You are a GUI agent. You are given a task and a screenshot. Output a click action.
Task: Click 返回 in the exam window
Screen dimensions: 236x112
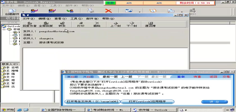coord(213,77)
